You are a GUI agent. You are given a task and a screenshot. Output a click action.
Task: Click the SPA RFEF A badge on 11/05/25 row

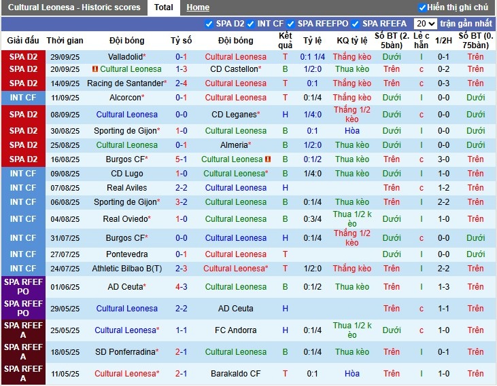[23, 374]
